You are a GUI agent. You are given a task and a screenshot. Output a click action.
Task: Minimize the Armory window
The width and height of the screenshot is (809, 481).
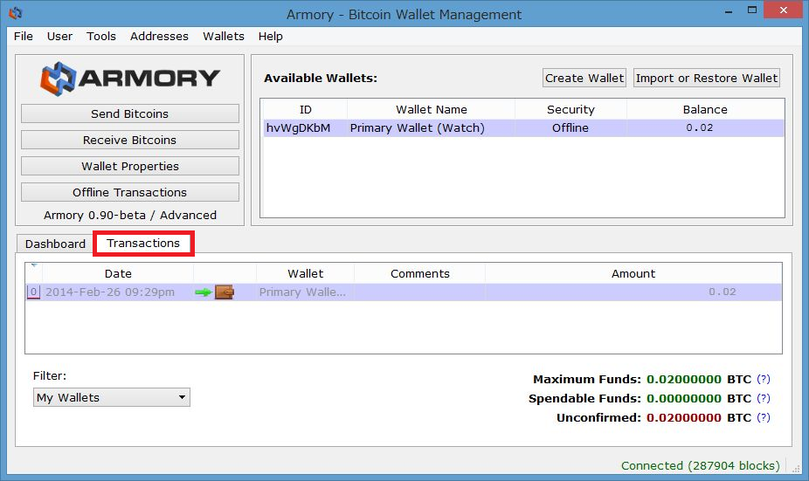point(729,10)
